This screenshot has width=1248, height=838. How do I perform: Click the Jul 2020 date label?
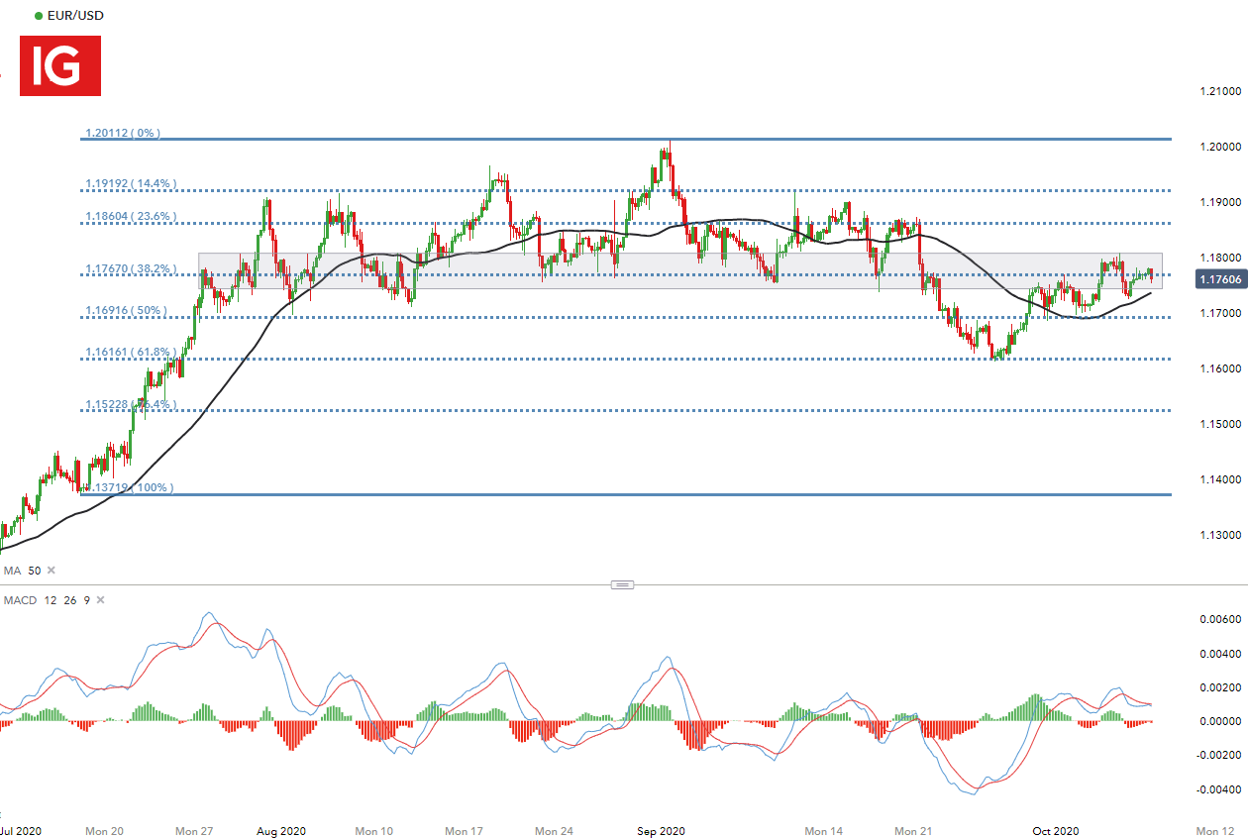tap(21, 831)
